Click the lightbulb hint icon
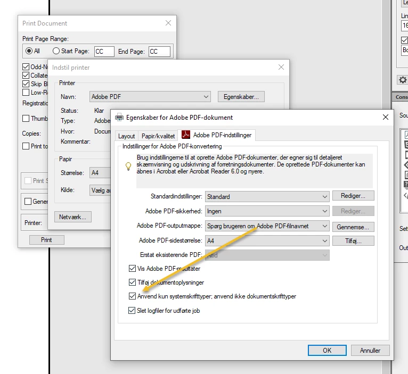The height and width of the screenshot is (374, 408). click(128, 167)
